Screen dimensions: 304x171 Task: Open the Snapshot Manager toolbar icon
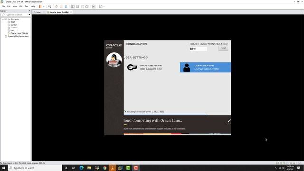click(66, 6)
